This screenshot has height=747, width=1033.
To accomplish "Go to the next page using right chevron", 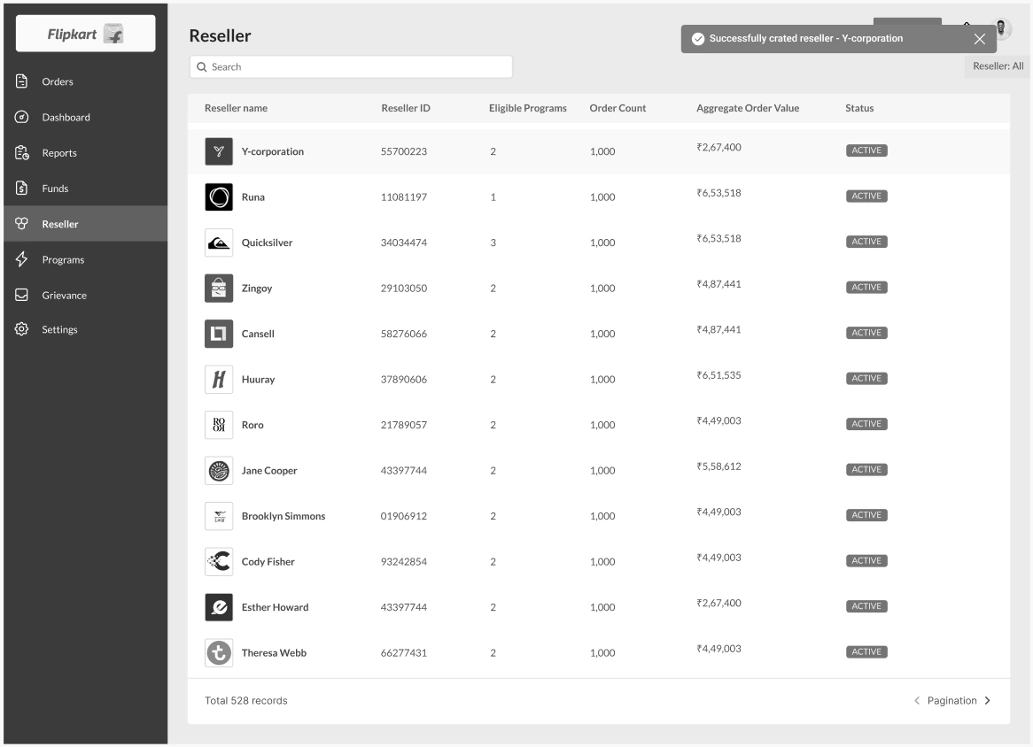I will tap(987, 700).
